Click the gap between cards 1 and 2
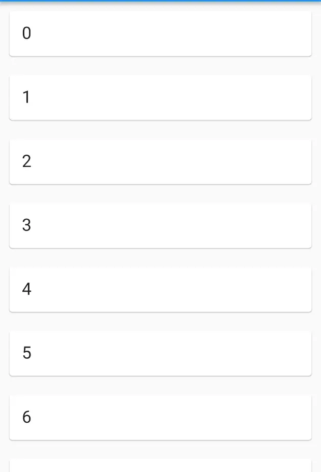Screen dimensions: 321x472 pos(160,130)
